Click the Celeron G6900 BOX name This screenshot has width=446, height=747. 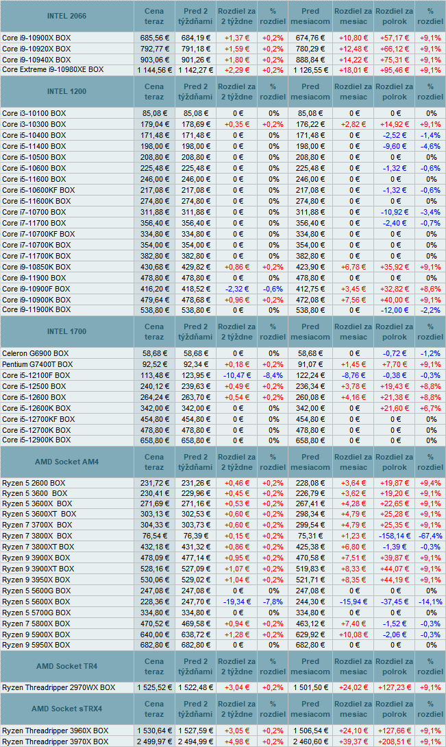(x=35, y=353)
